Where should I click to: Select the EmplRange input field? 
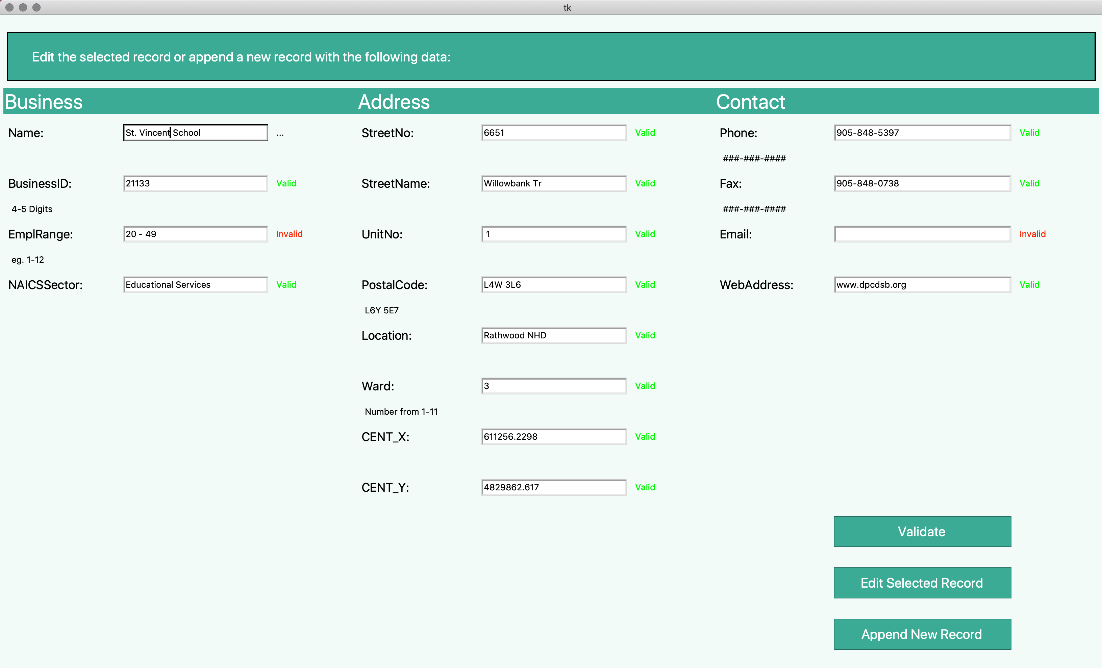(196, 234)
